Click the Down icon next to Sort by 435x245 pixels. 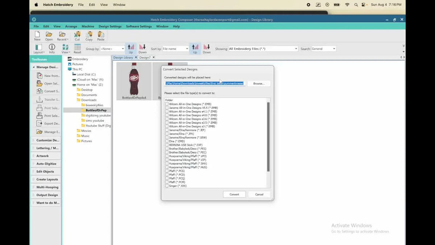pyautogui.click(x=207, y=49)
